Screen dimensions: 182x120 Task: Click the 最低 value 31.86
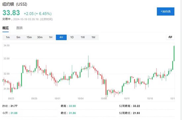tap(72, 113)
